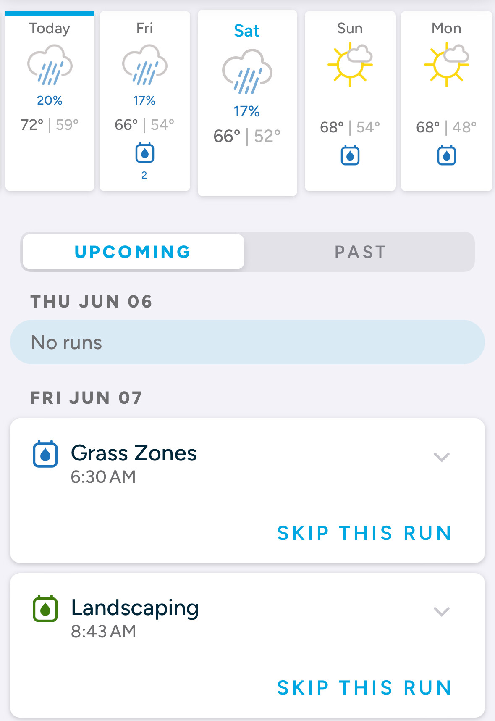Open the Grass Zones schedule title
495x721 pixels.
[134, 453]
